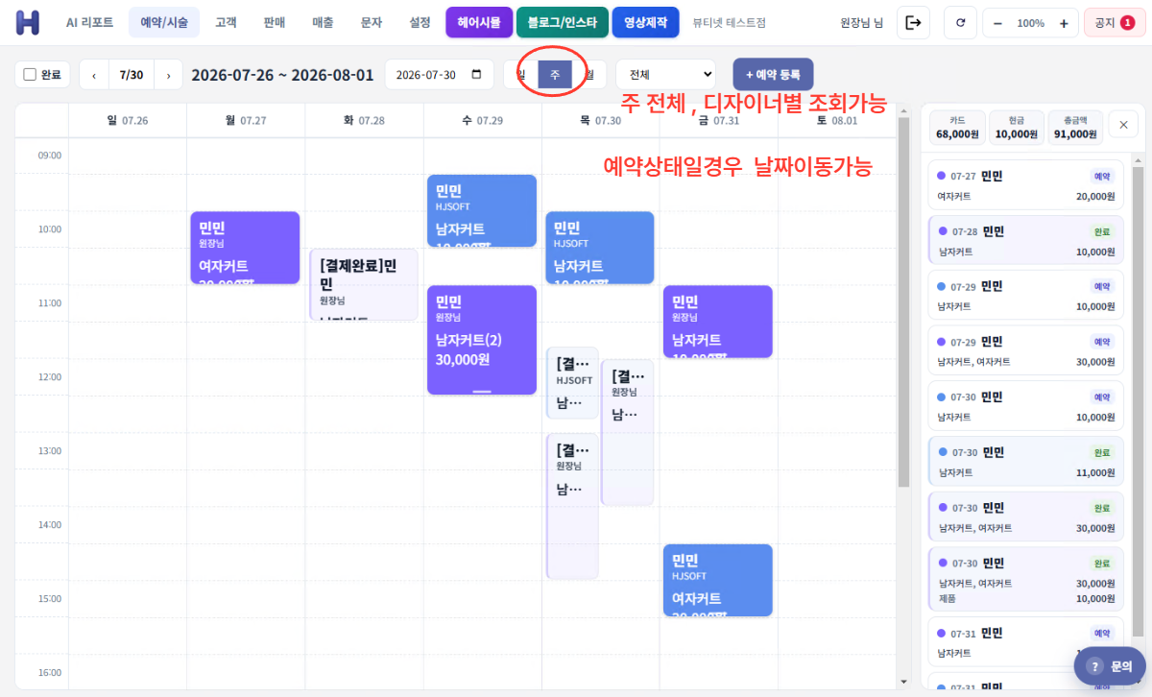
Task: Click the + 예약 등록 button
Action: [x=773, y=74]
